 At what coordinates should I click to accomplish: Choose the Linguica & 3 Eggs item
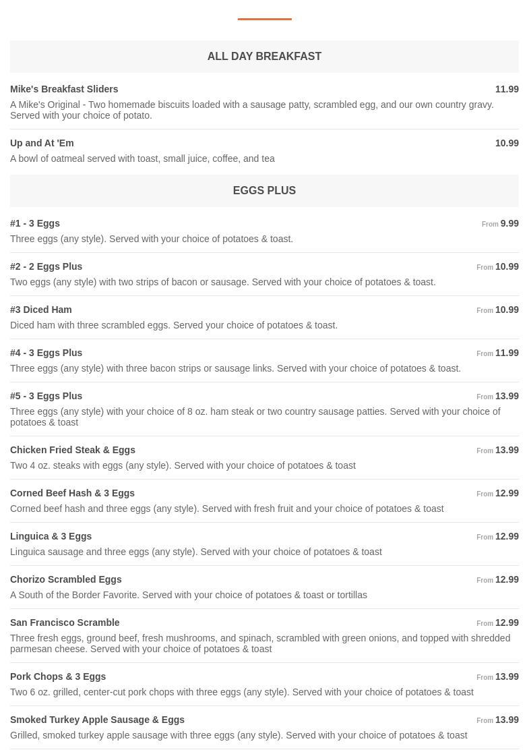[51, 536]
